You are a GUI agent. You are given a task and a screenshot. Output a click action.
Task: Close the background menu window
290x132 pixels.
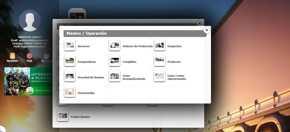(x=200, y=23)
